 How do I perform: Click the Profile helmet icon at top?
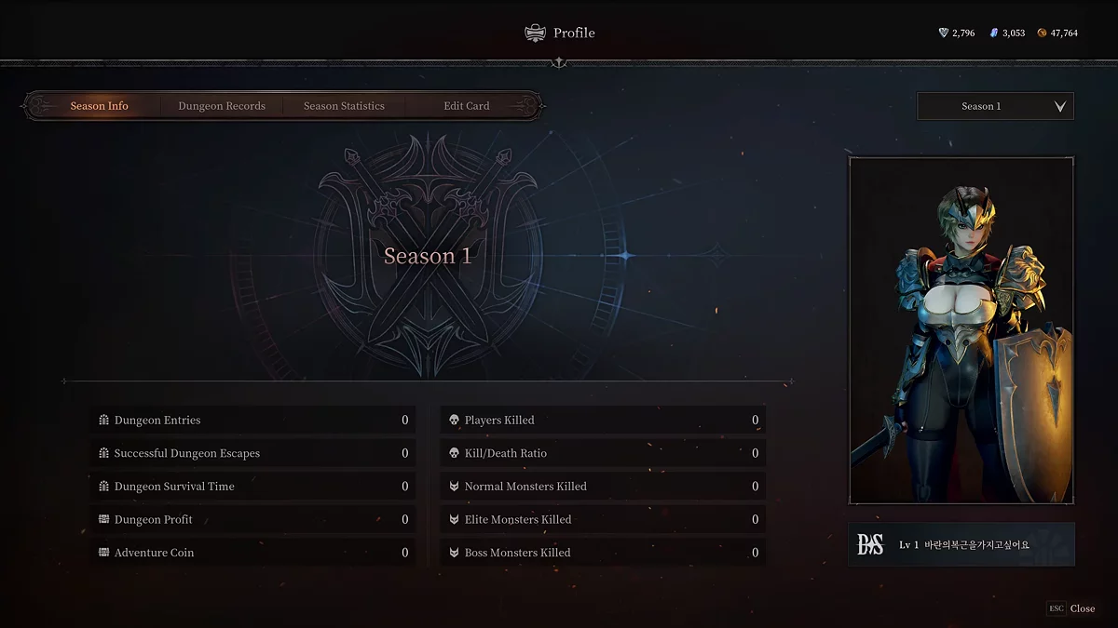tap(535, 33)
